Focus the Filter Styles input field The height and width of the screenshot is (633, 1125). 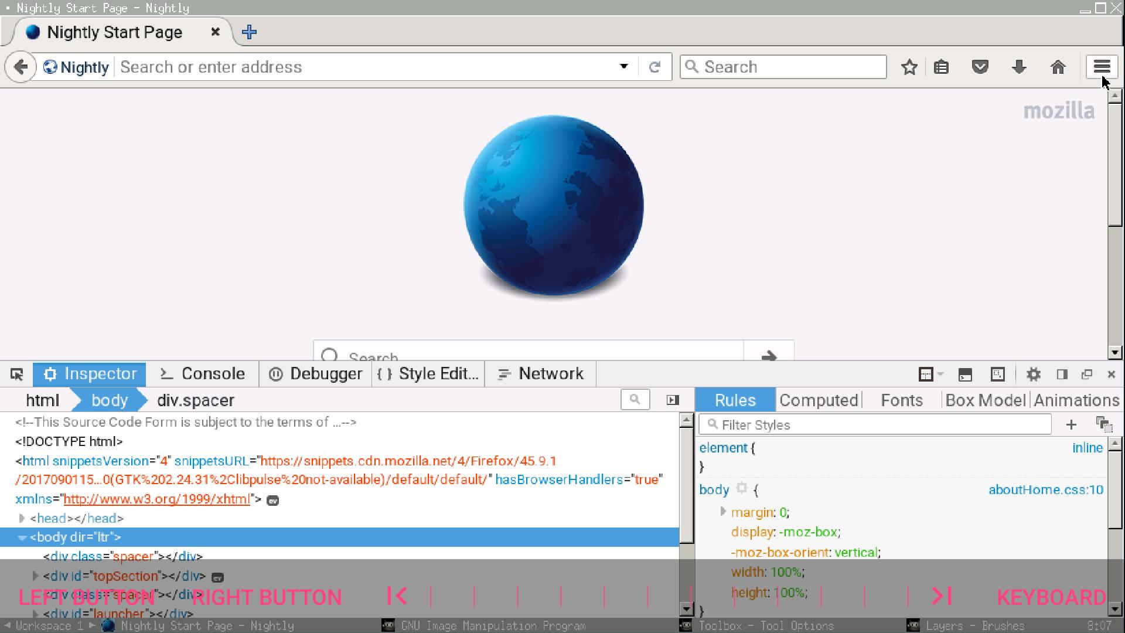[875, 425]
